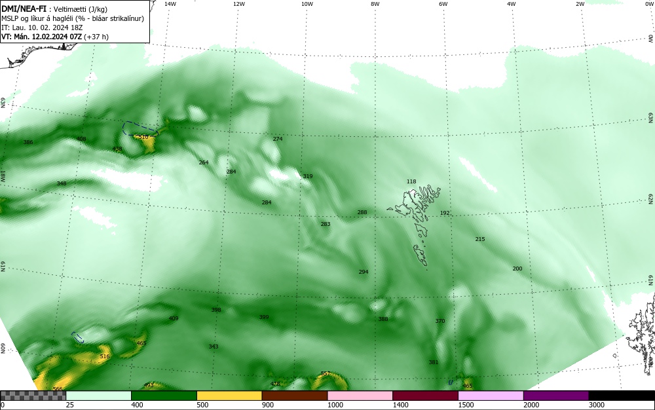Select the 6W longitude label
The height and width of the screenshot is (410, 655).
(443, 4)
